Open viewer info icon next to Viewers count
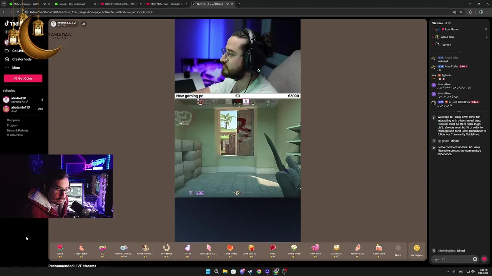The height and width of the screenshot is (276, 492). tap(449, 23)
